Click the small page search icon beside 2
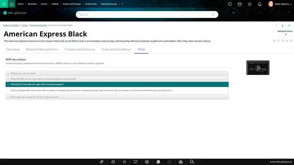The width and height of the screenshot is (294, 165). click(x=289, y=25)
